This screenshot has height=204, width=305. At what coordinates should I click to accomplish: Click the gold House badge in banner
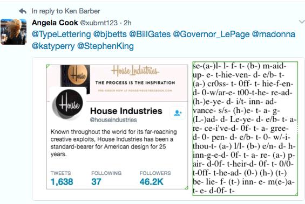[77, 75]
